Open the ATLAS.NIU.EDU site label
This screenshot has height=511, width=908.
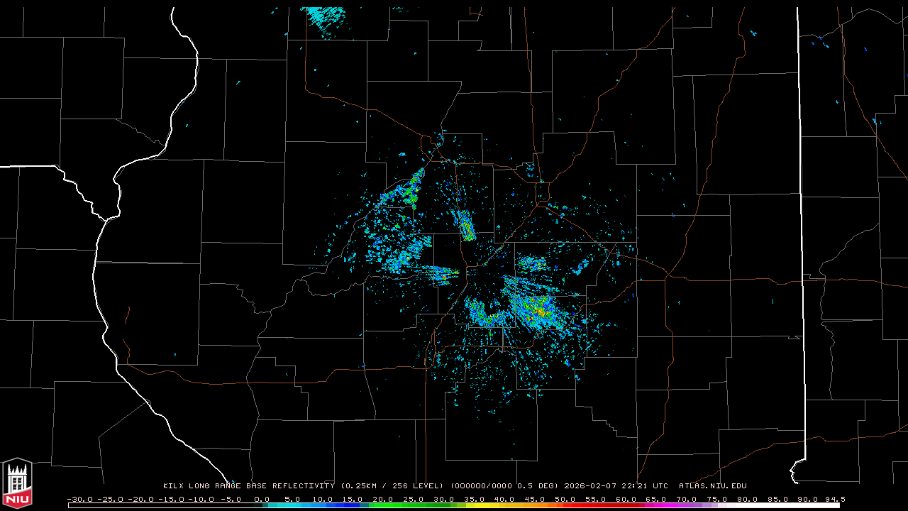pyautogui.click(x=713, y=486)
